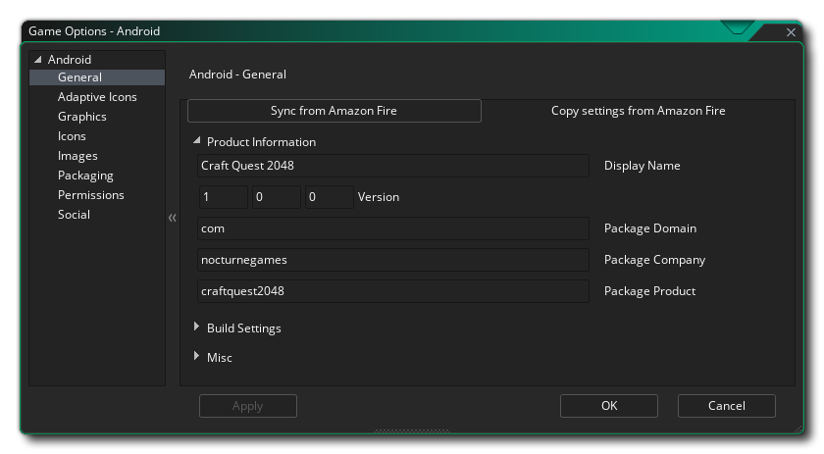Open the Social settings page
Screen dimensions: 824x454
pos(74,215)
